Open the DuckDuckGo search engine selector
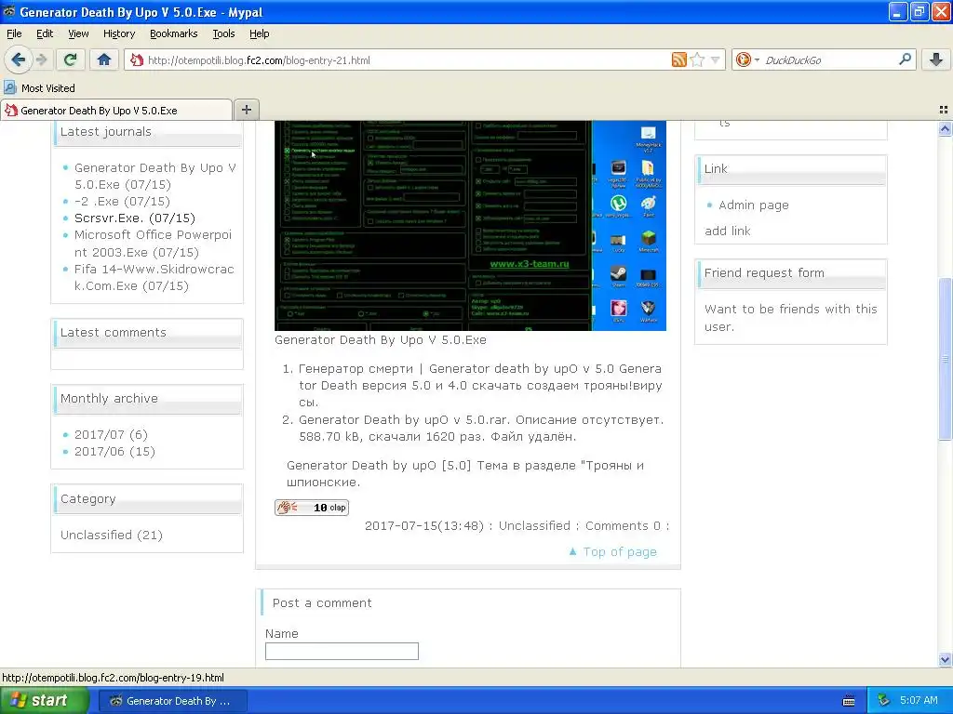Image resolution: width=953 pixels, height=714 pixels. (x=747, y=59)
